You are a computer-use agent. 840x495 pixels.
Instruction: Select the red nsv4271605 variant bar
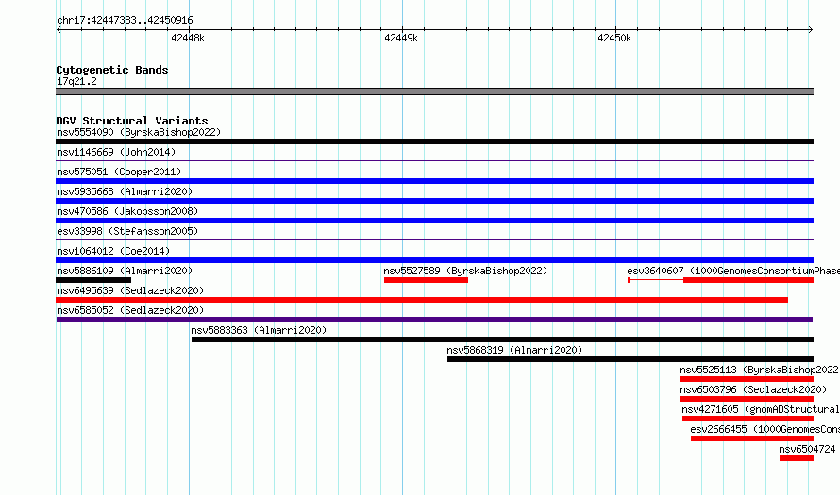coord(748,419)
